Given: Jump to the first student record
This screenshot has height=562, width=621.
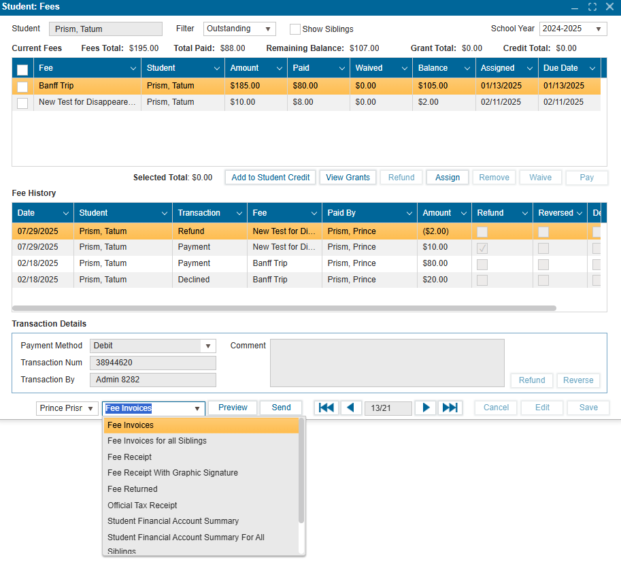Looking at the screenshot, I should [326, 408].
